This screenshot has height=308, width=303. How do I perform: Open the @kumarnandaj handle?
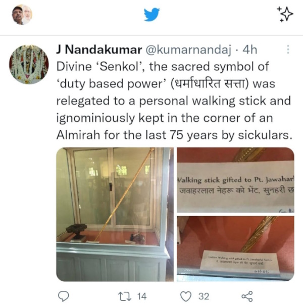pos(188,50)
